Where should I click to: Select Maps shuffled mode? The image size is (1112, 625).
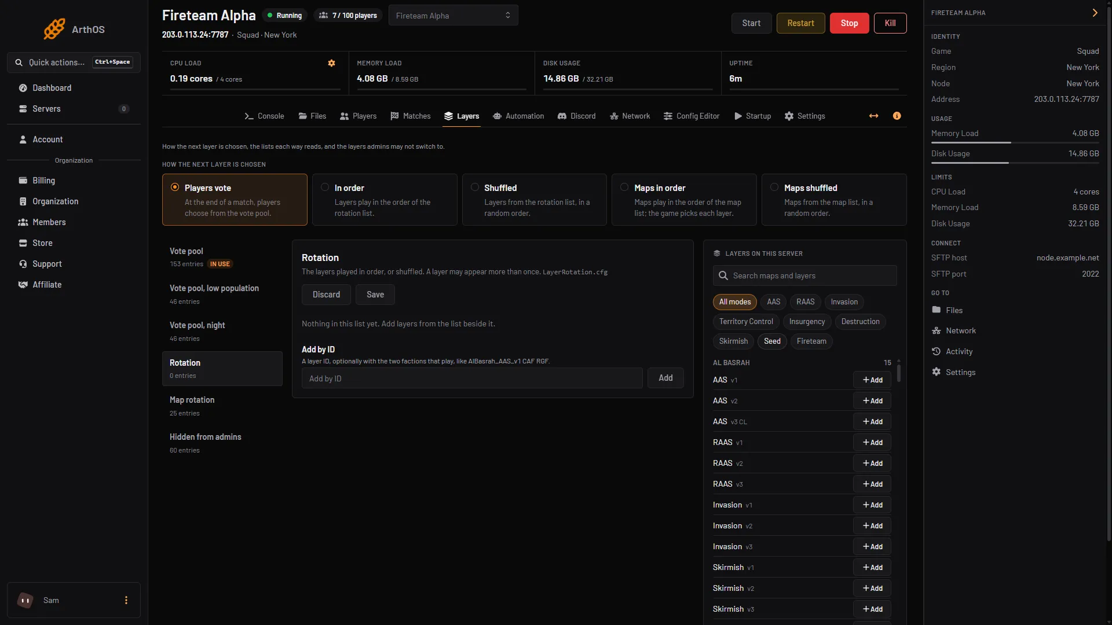[x=834, y=200]
